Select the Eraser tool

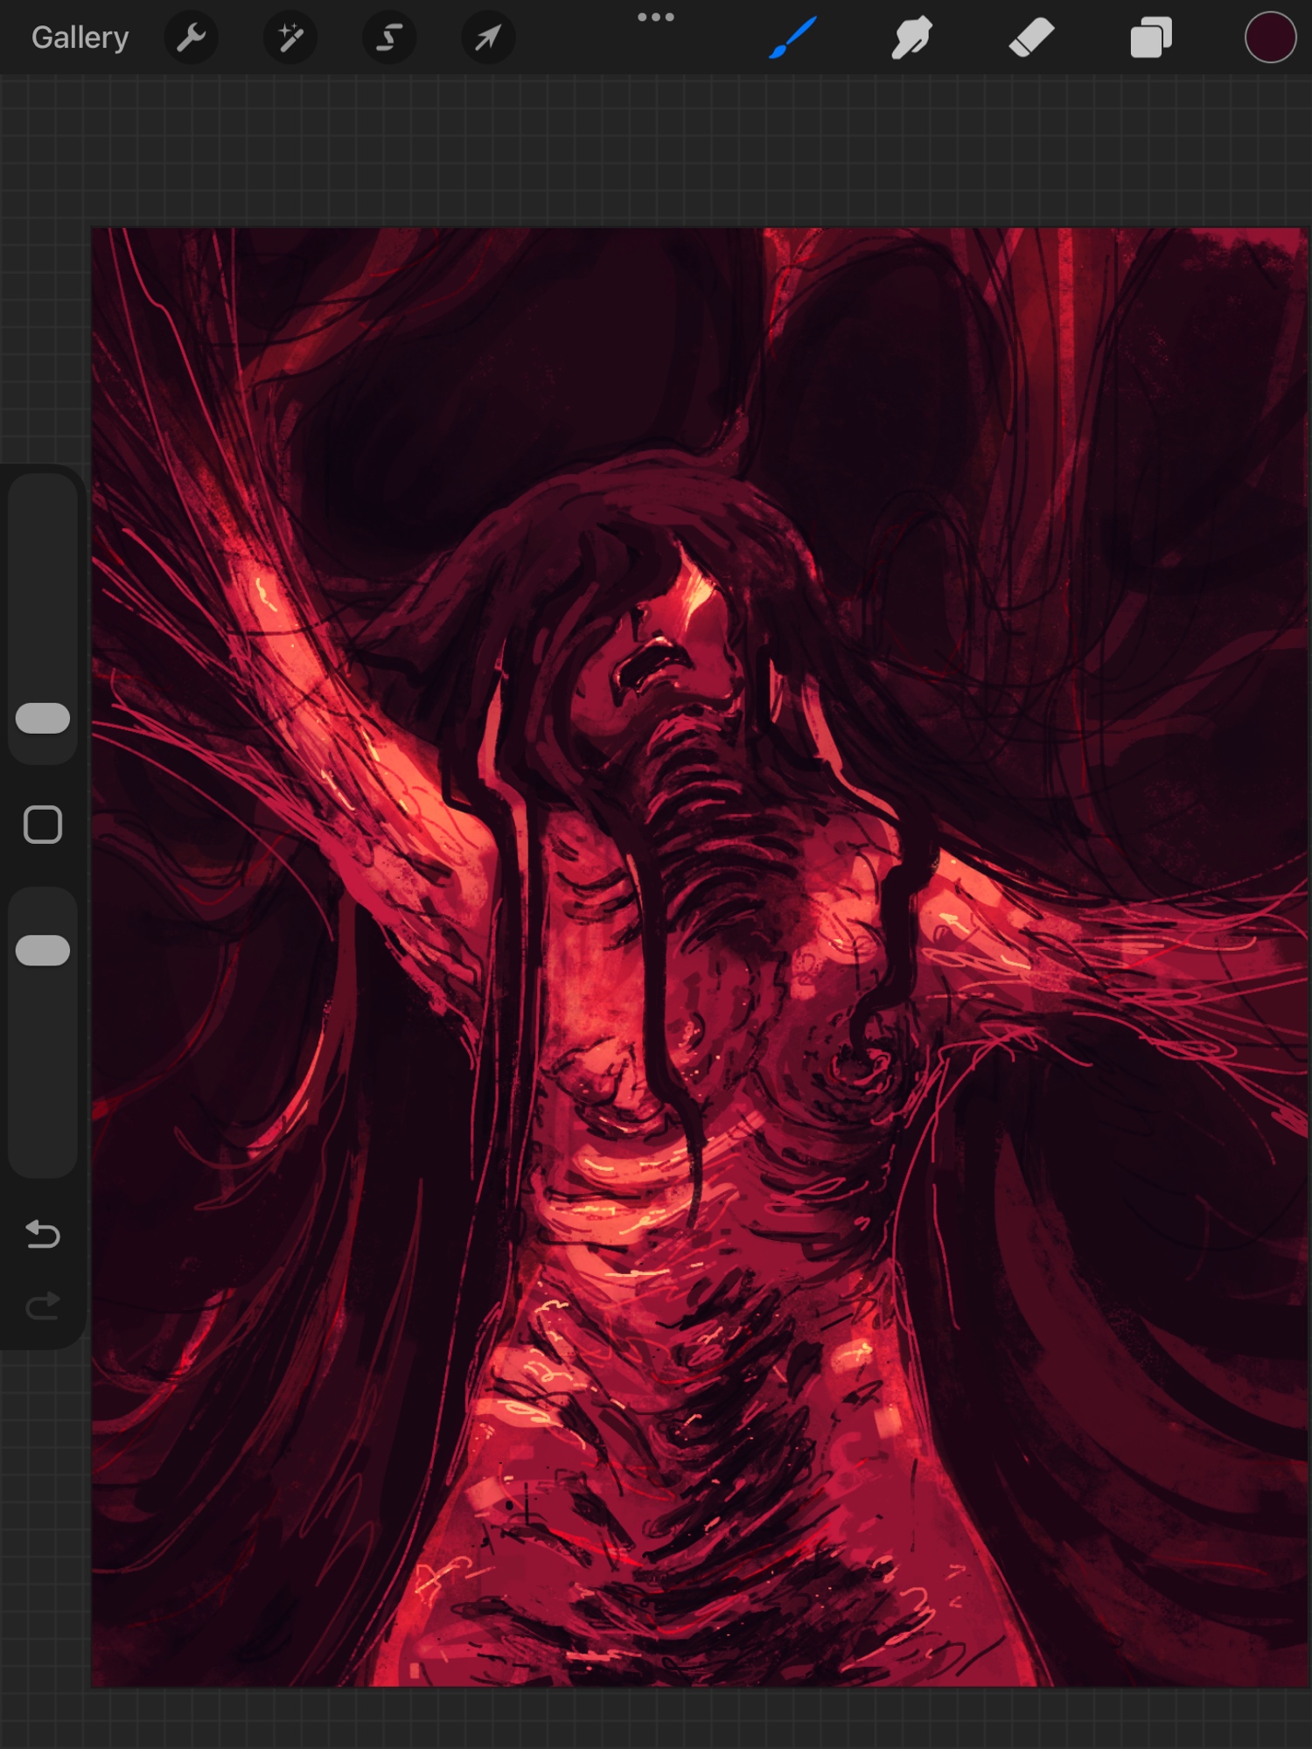1031,38
